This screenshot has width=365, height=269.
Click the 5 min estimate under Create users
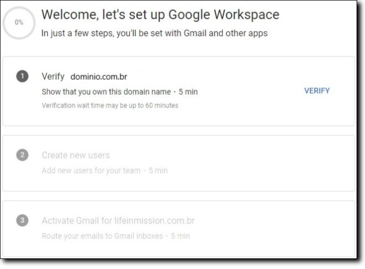tap(158, 170)
